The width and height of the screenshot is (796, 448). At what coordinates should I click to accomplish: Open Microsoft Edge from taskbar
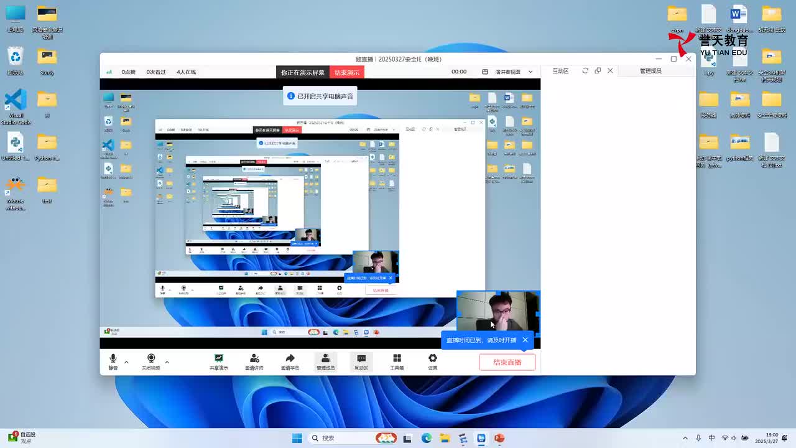click(427, 438)
